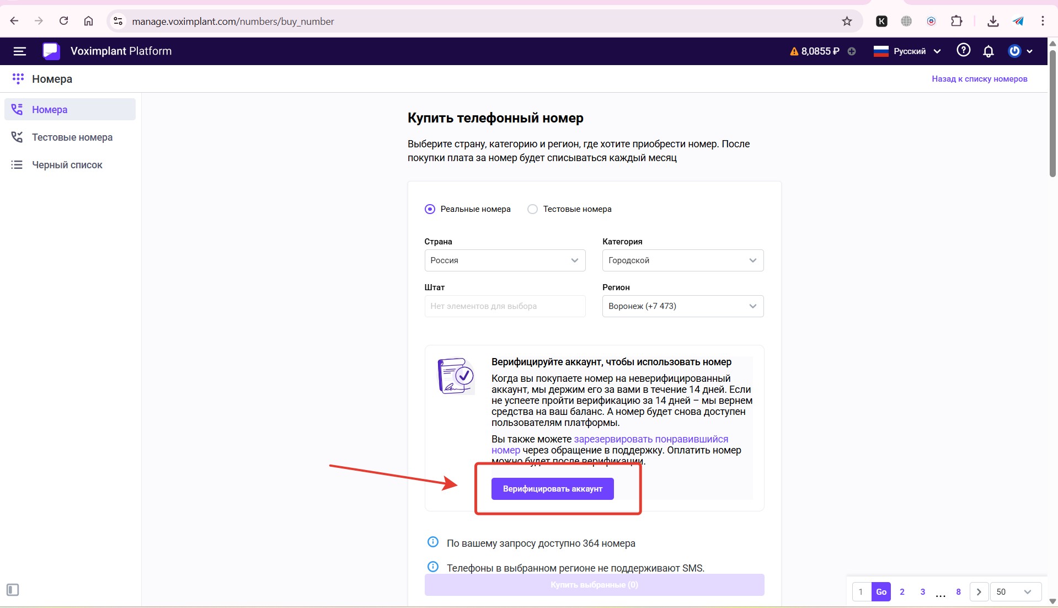Select the Тестовые номера radio button
This screenshot has height=608, width=1058.
click(532, 209)
